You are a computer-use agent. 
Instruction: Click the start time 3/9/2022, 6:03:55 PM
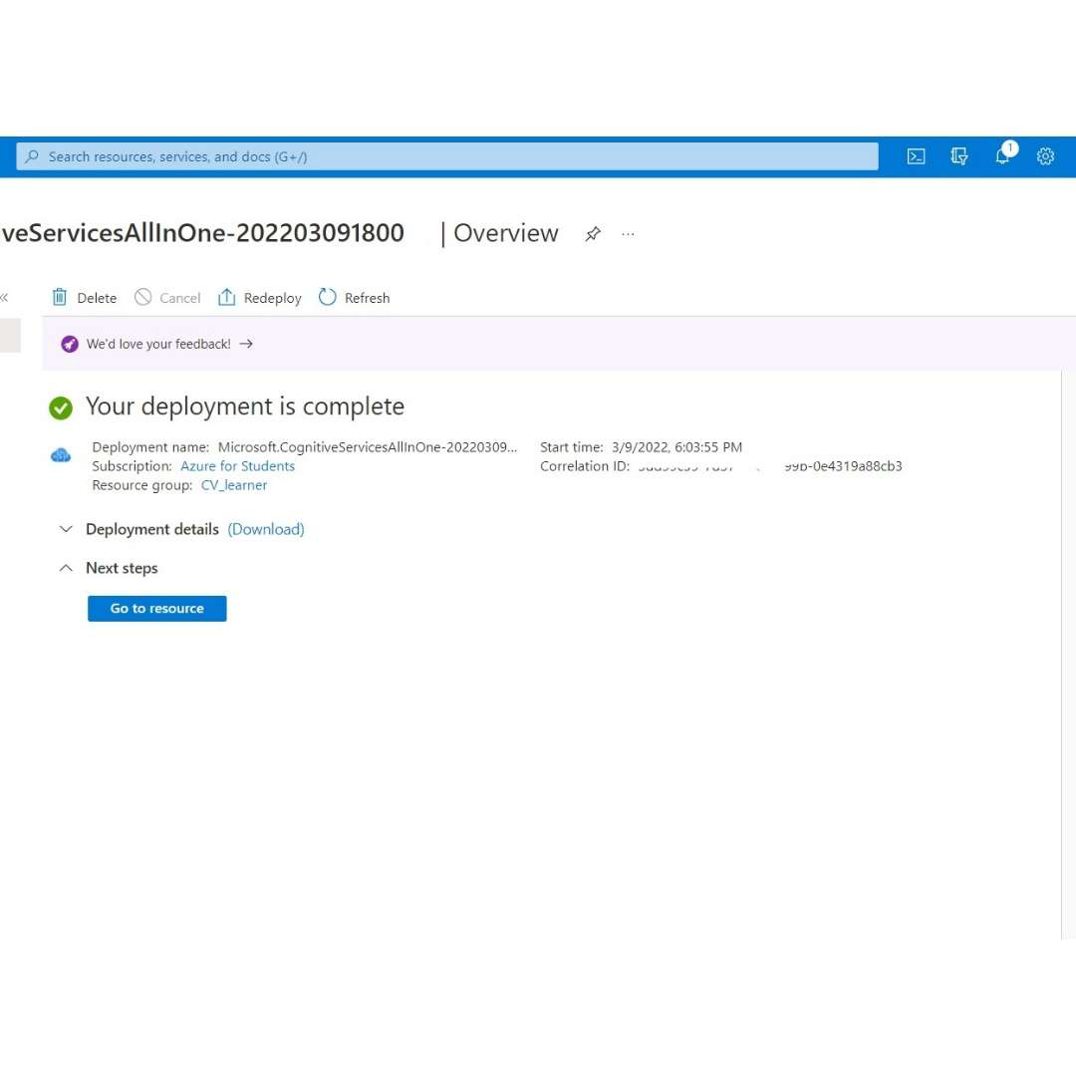coord(676,447)
